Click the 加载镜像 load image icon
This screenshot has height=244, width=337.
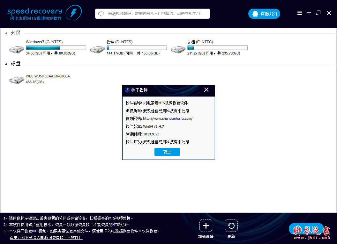pos(206,226)
